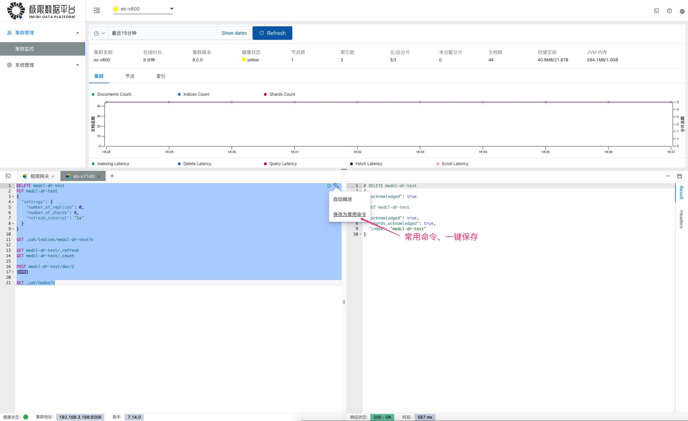Switch to the 集群 tab
This screenshot has width=688, height=421.
99,76
